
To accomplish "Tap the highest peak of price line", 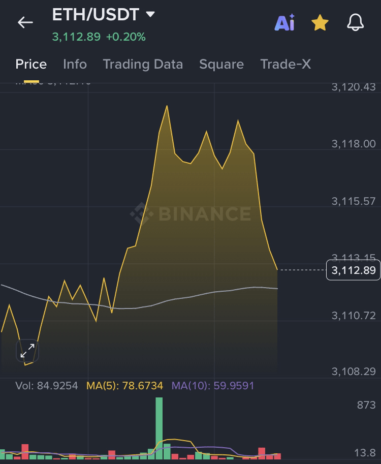I will (167, 106).
